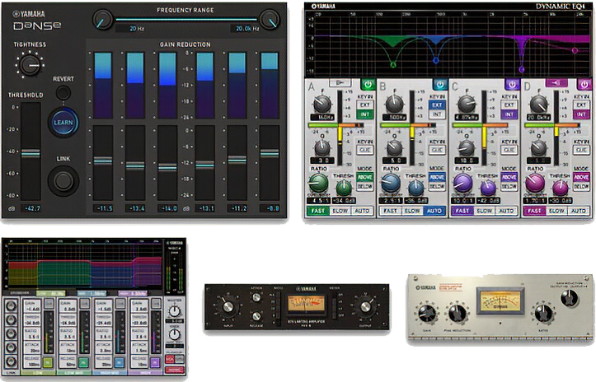The width and height of the screenshot is (596, 382).
Task: Select the purple Band C node on EQ graph
Action: point(522,69)
